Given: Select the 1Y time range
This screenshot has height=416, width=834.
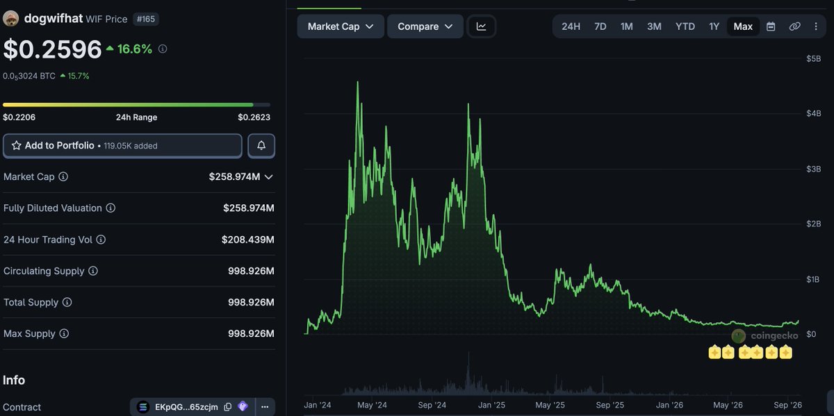Looking at the screenshot, I should [x=714, y=26].
